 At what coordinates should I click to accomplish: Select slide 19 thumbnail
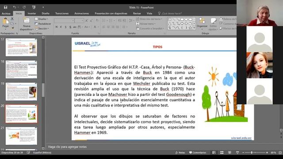[x=21, y=91]
